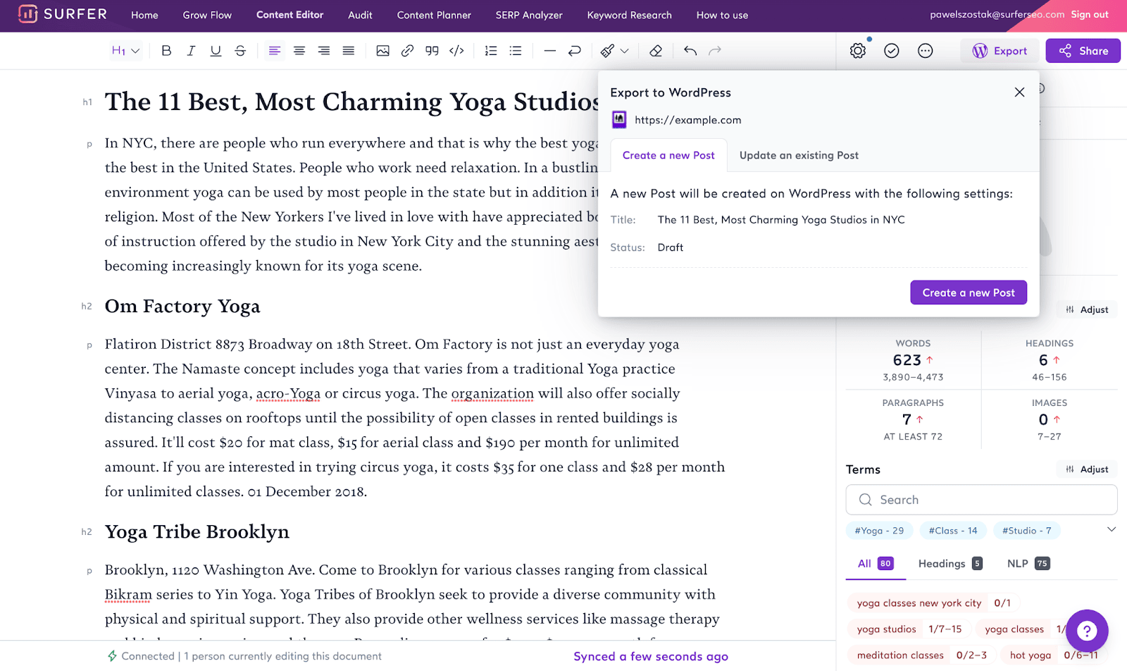1127x671 pixels.
Task: Filter by #Class - 14 tag
Action: pyautogui.click(x=953, y=531)
